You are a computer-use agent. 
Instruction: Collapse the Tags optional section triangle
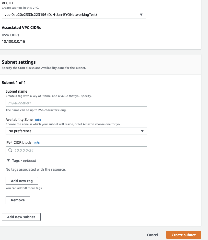pyautogui.click(x=8, y=160)
